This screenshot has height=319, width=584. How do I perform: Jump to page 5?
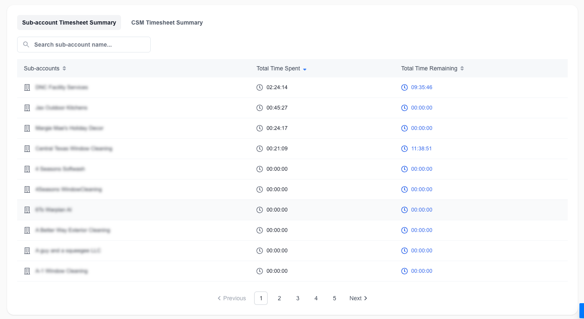334,298
